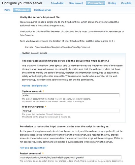The height and width of the screenshot is (165, 135).
Task: Click the Include vhost.d code line
Action: tap(57, 47)
